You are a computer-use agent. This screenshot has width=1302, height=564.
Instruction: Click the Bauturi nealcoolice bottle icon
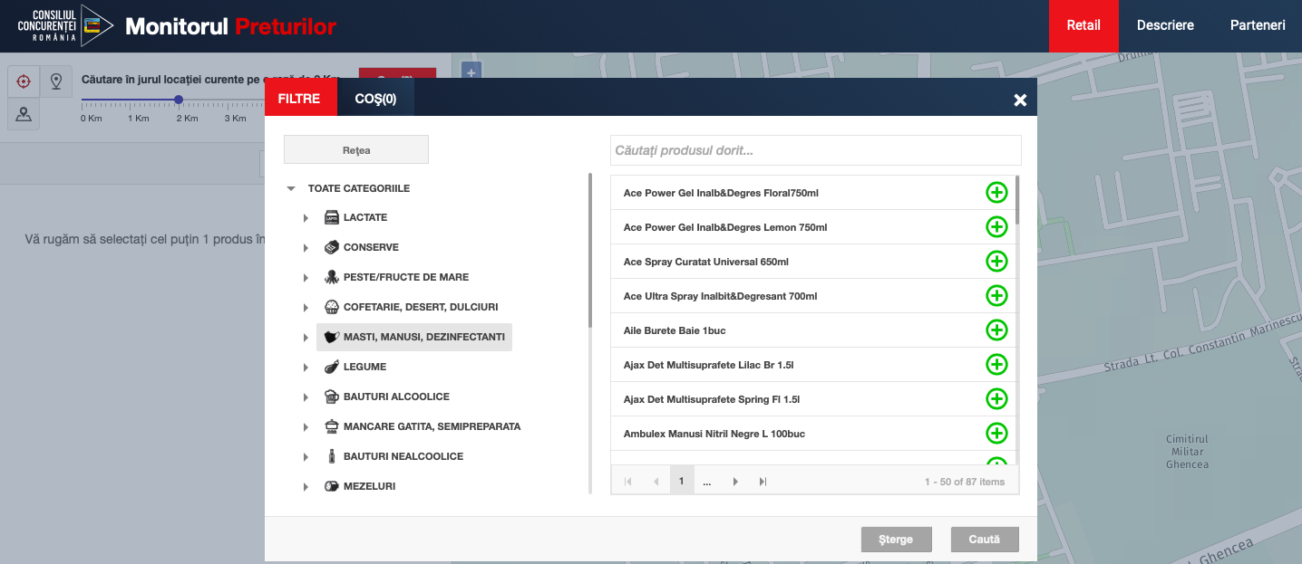(331, 456)
